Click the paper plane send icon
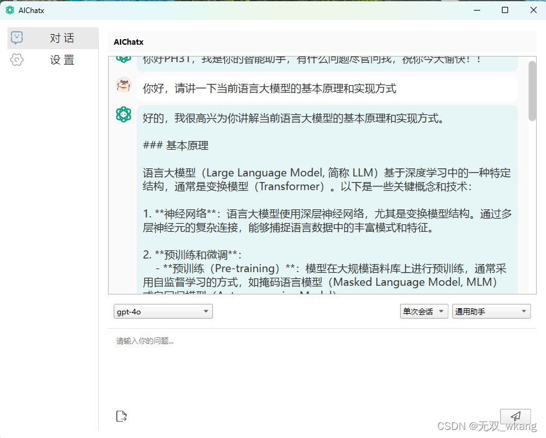The height and width of the screenshot is (438, 546). tap(516, 417)
